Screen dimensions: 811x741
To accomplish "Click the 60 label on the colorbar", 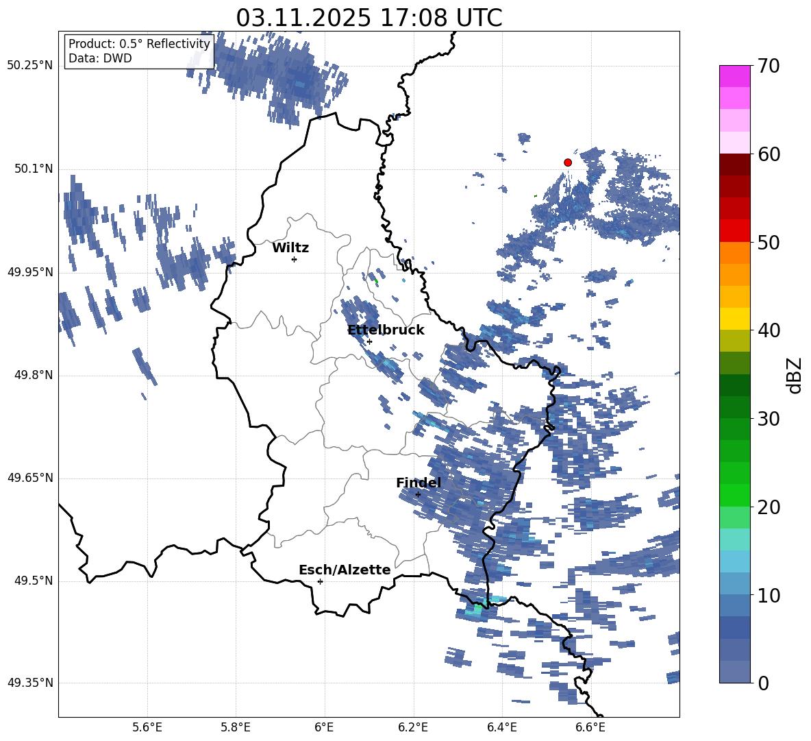I will point(768,154).
